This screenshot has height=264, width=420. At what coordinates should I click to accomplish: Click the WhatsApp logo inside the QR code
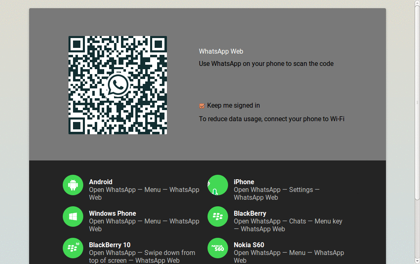[x=117, y=85]
